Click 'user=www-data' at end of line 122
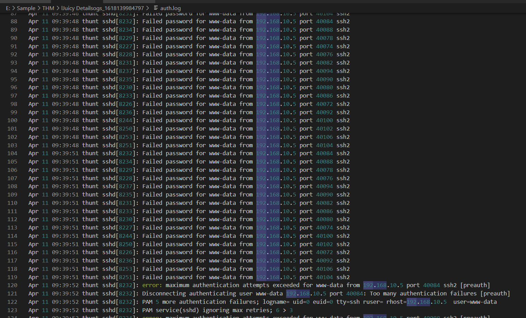This screenshot has width=526, height=318. click(475, 302)
